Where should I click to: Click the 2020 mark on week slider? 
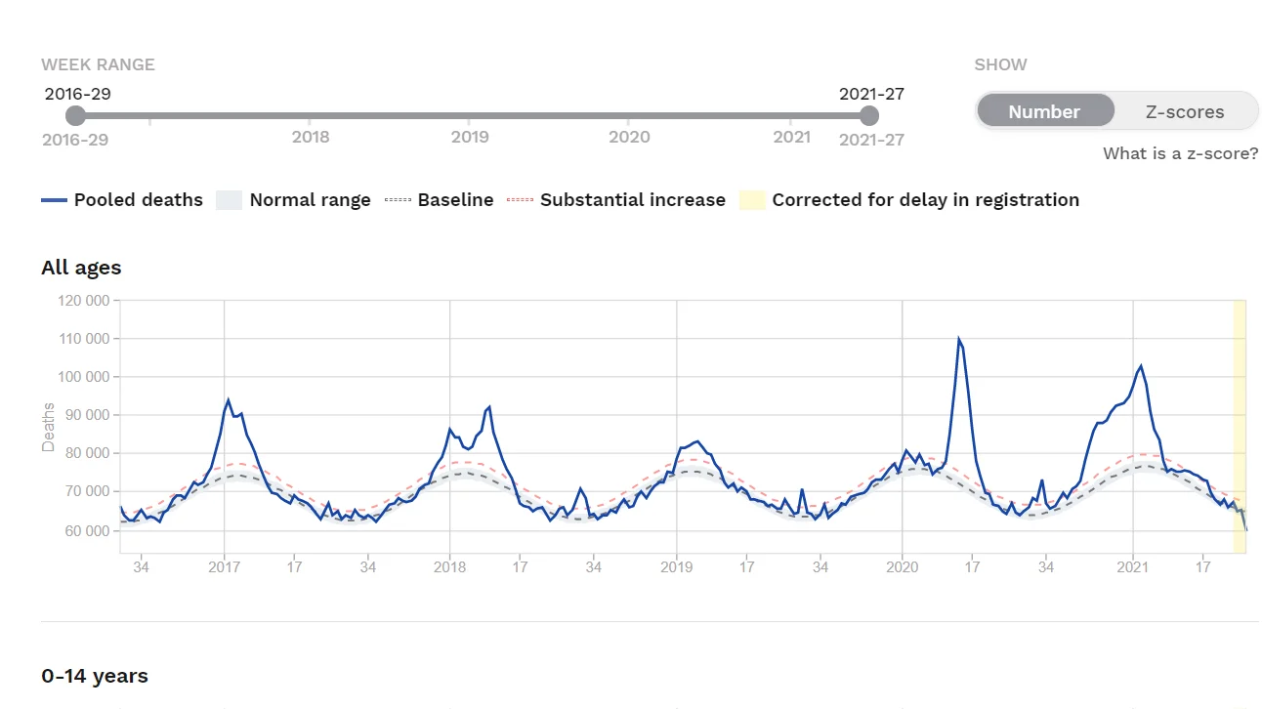(629, 137)
